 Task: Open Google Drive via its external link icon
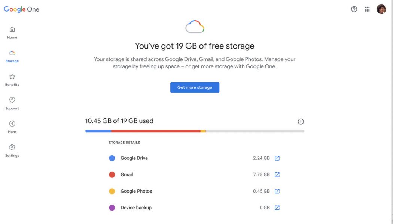pyautogui.click(x=277, y=158)
